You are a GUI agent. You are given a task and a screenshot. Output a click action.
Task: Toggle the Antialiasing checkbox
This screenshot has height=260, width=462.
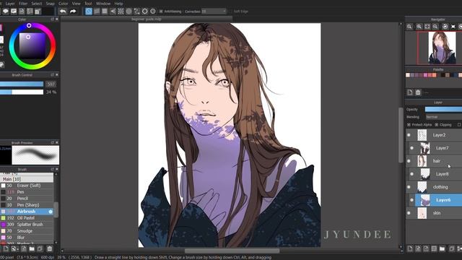click(x=161, y=12)
